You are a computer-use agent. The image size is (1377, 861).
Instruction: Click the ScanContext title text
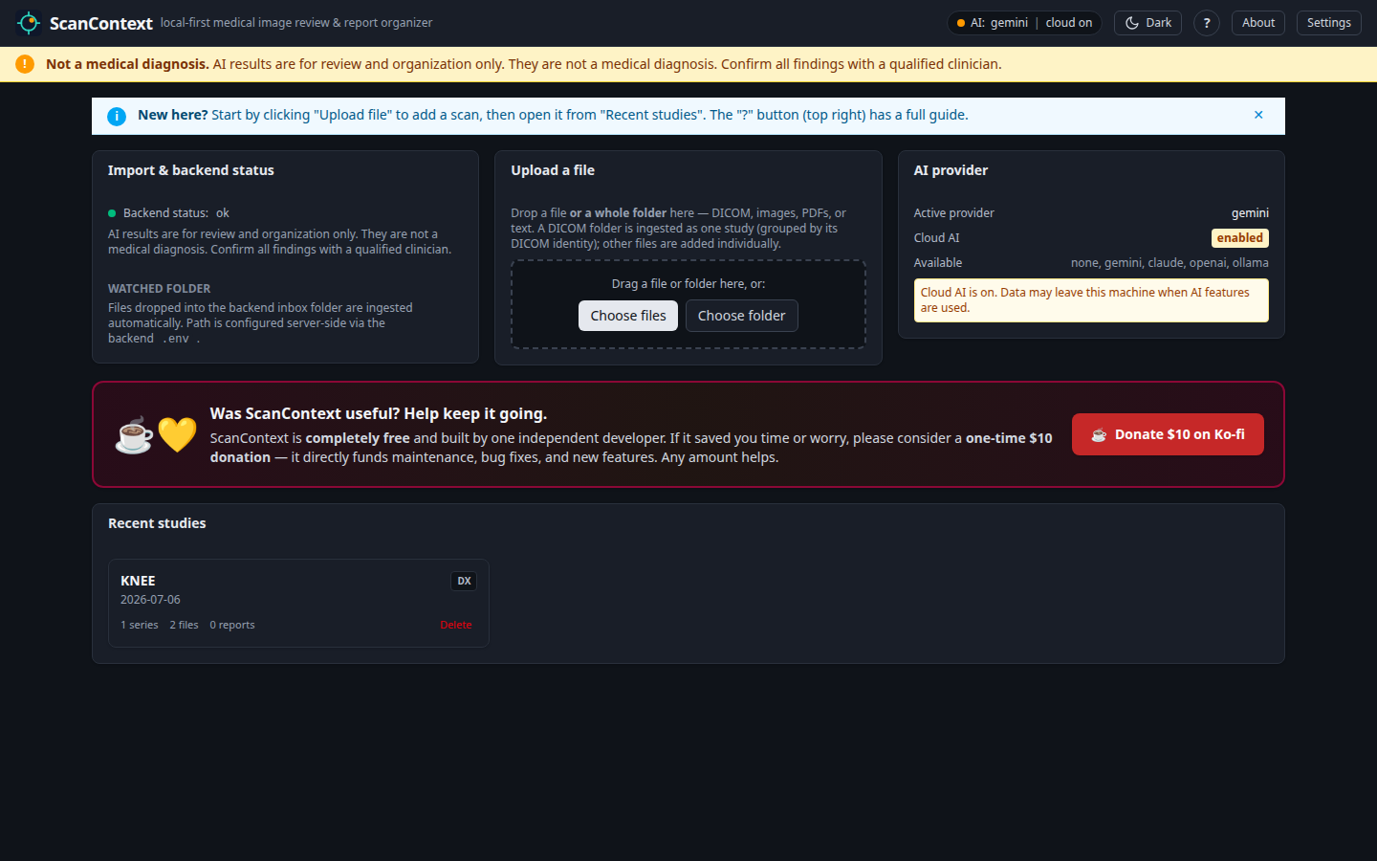[x=100, y=23]
